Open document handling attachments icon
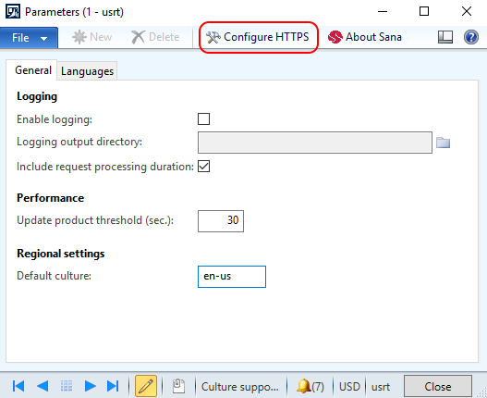The height and width of the screenshot is (398, 487). 178,386
